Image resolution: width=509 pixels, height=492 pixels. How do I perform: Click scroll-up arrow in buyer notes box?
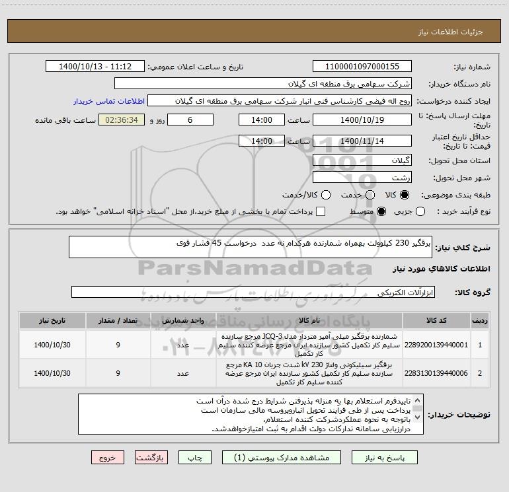tap(418, 401)
